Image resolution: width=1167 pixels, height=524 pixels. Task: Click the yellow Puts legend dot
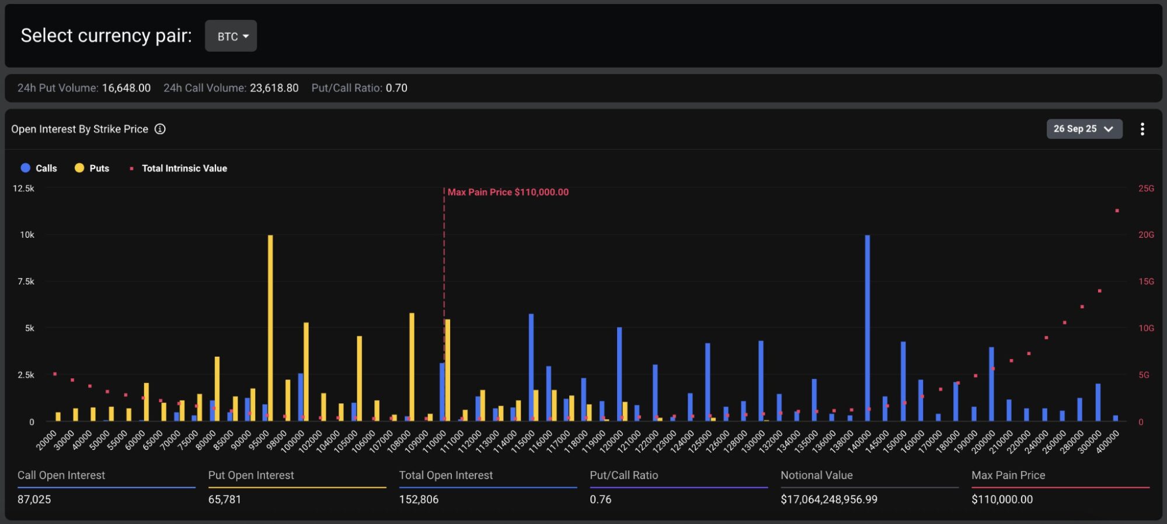(x=79, y=168)
